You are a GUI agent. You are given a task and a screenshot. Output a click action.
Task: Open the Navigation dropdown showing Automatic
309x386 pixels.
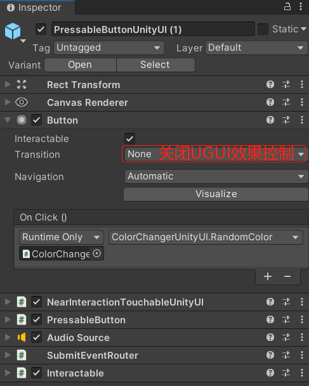click(216, 176)
